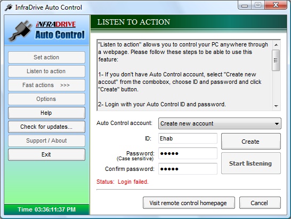Click the Visit remote control homepage button
The width and height of the screenshot is (291, 219).
pos(189,203)
